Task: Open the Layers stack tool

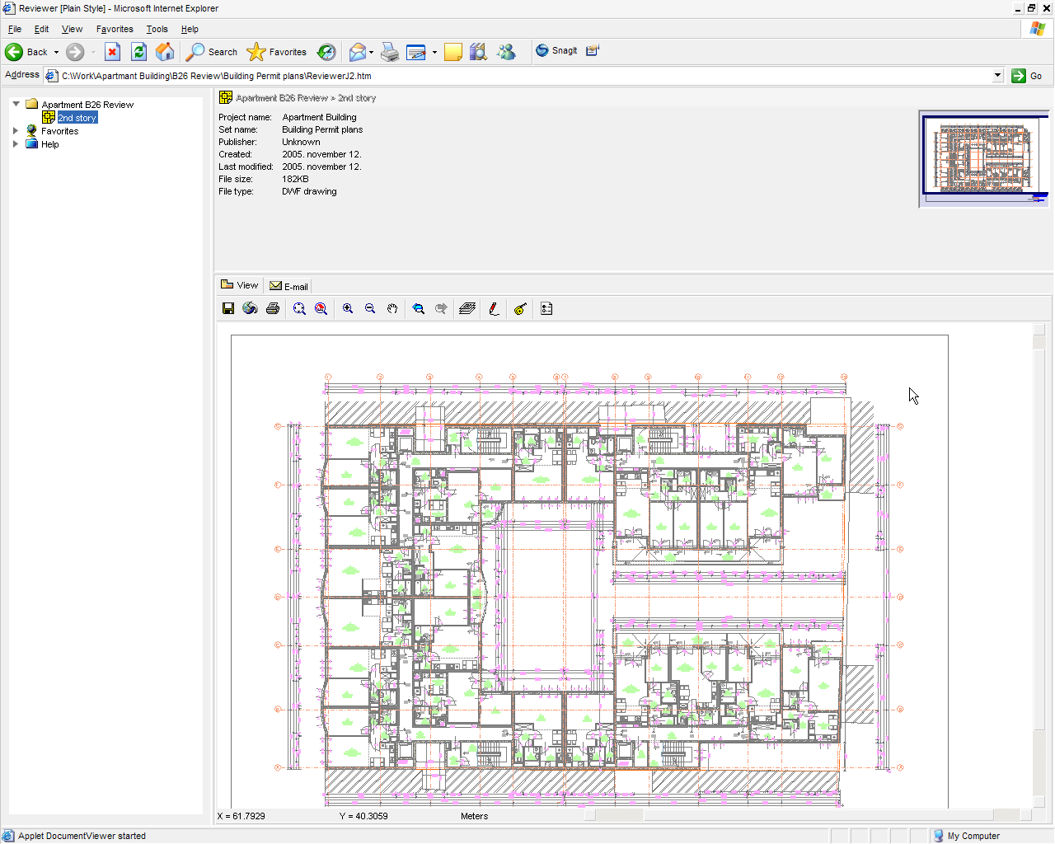Action: 467,308
